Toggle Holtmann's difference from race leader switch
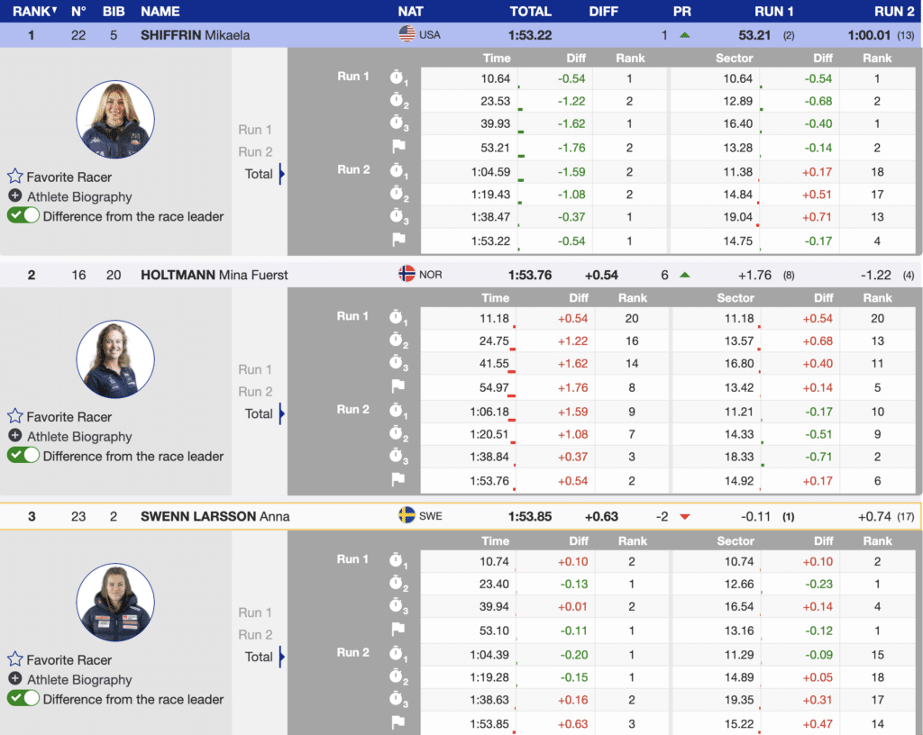923x735 pixels. pyautogui.click(x=23, y=456)
